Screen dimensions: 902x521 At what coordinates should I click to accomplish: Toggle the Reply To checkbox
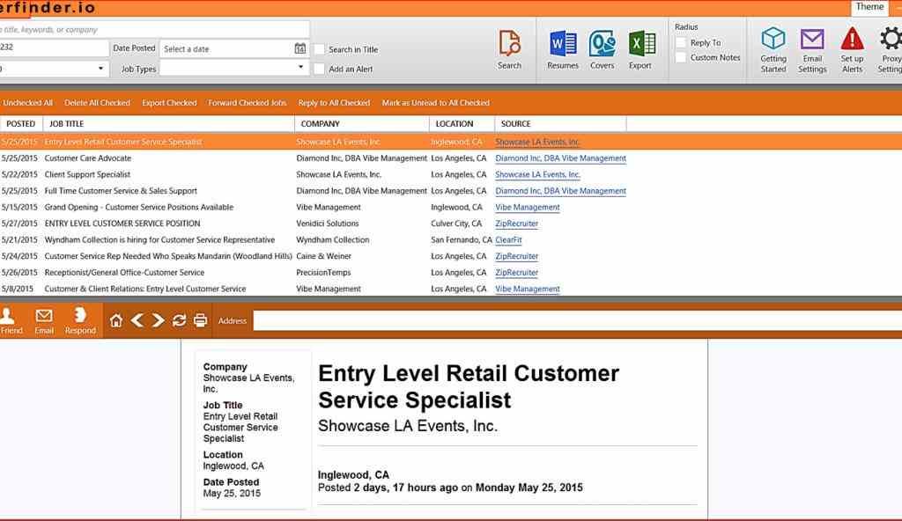[x=681, y=42]
